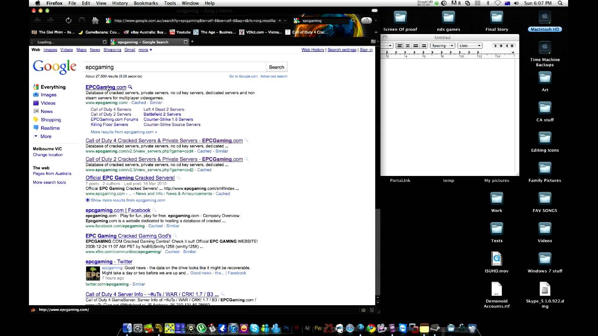Click the magnifier preview icon beside EPCGaming.com result
This screenshot has height=336, width=598.
130,87
